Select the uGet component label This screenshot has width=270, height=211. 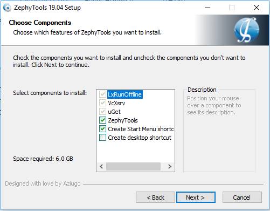coord(114,112)
